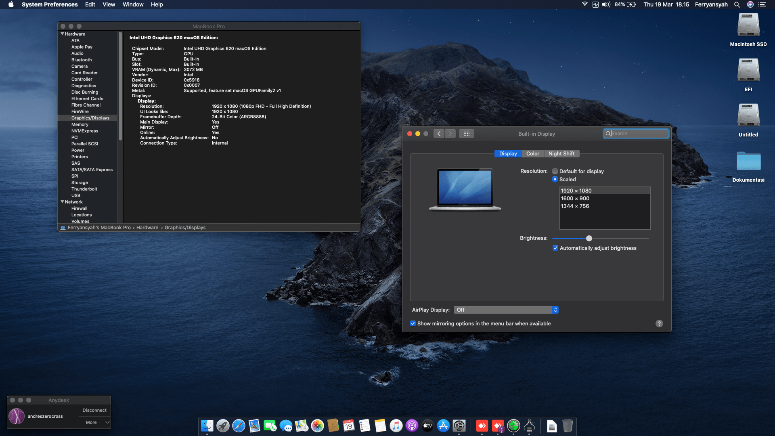Open the Help menu
This screenshot has width=775, height=436.
(x=157, y=4)
